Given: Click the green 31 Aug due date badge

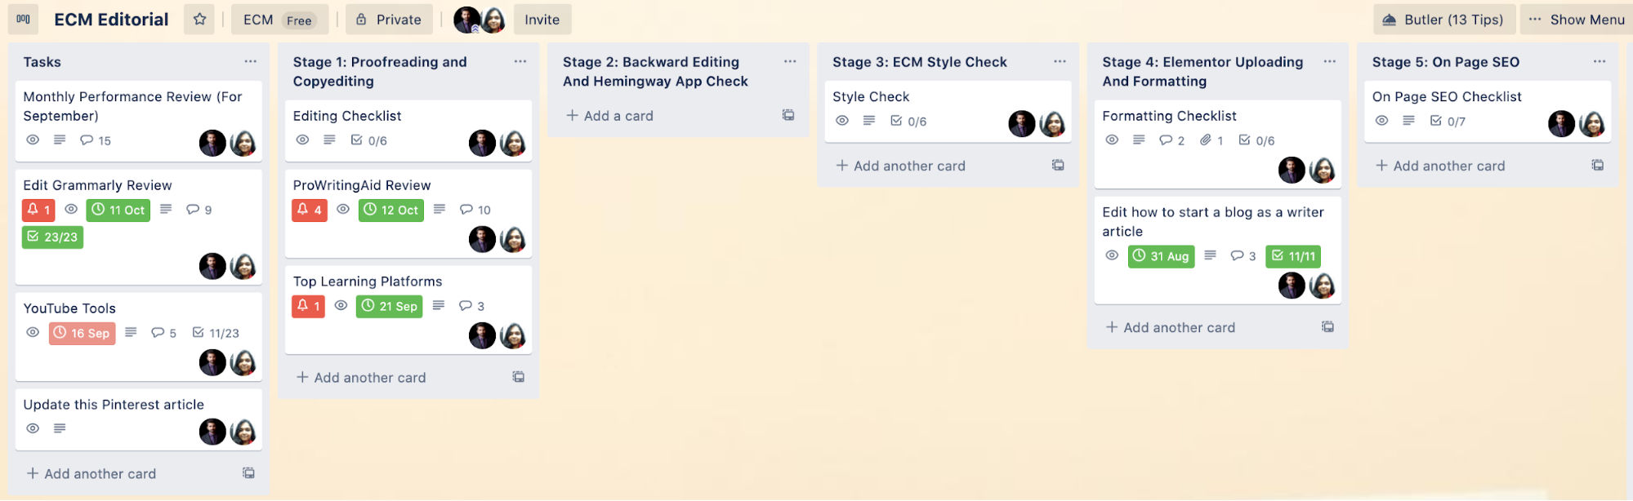Looking at the screenshot, I should tap(1161, 256).
